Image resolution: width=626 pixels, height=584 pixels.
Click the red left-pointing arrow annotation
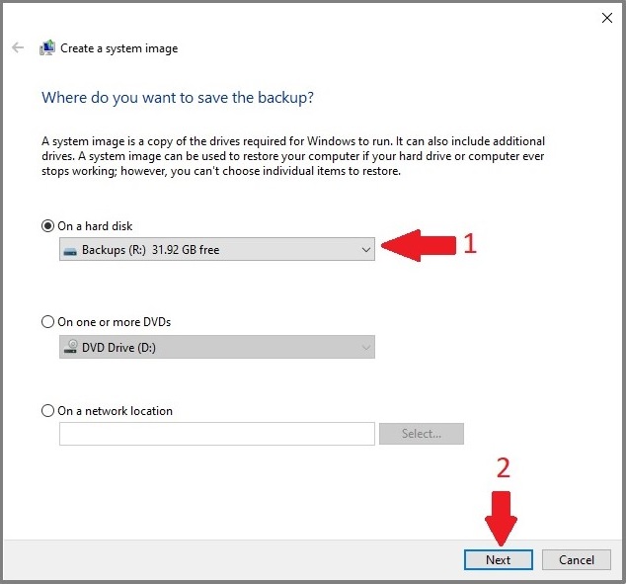(419, 246)
